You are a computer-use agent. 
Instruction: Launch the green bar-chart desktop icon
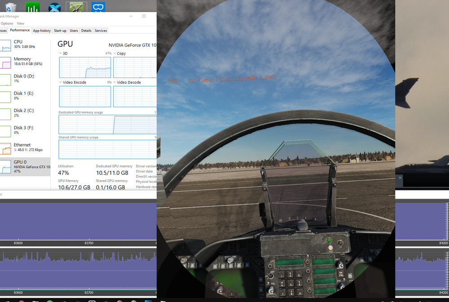tap(33, 7)
